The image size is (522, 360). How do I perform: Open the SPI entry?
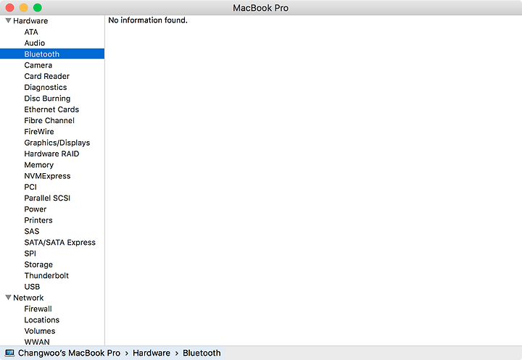30,254
